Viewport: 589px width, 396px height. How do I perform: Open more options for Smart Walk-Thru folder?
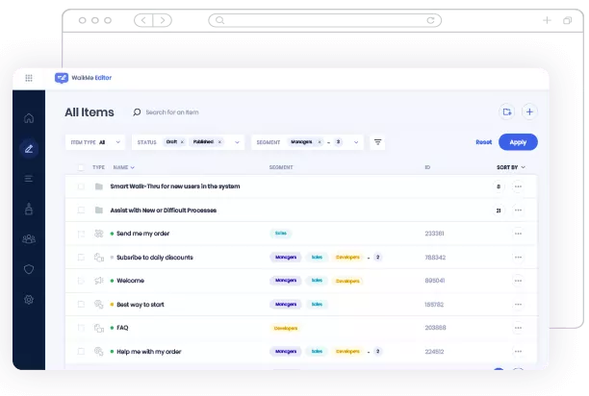[x=518, y=186]
